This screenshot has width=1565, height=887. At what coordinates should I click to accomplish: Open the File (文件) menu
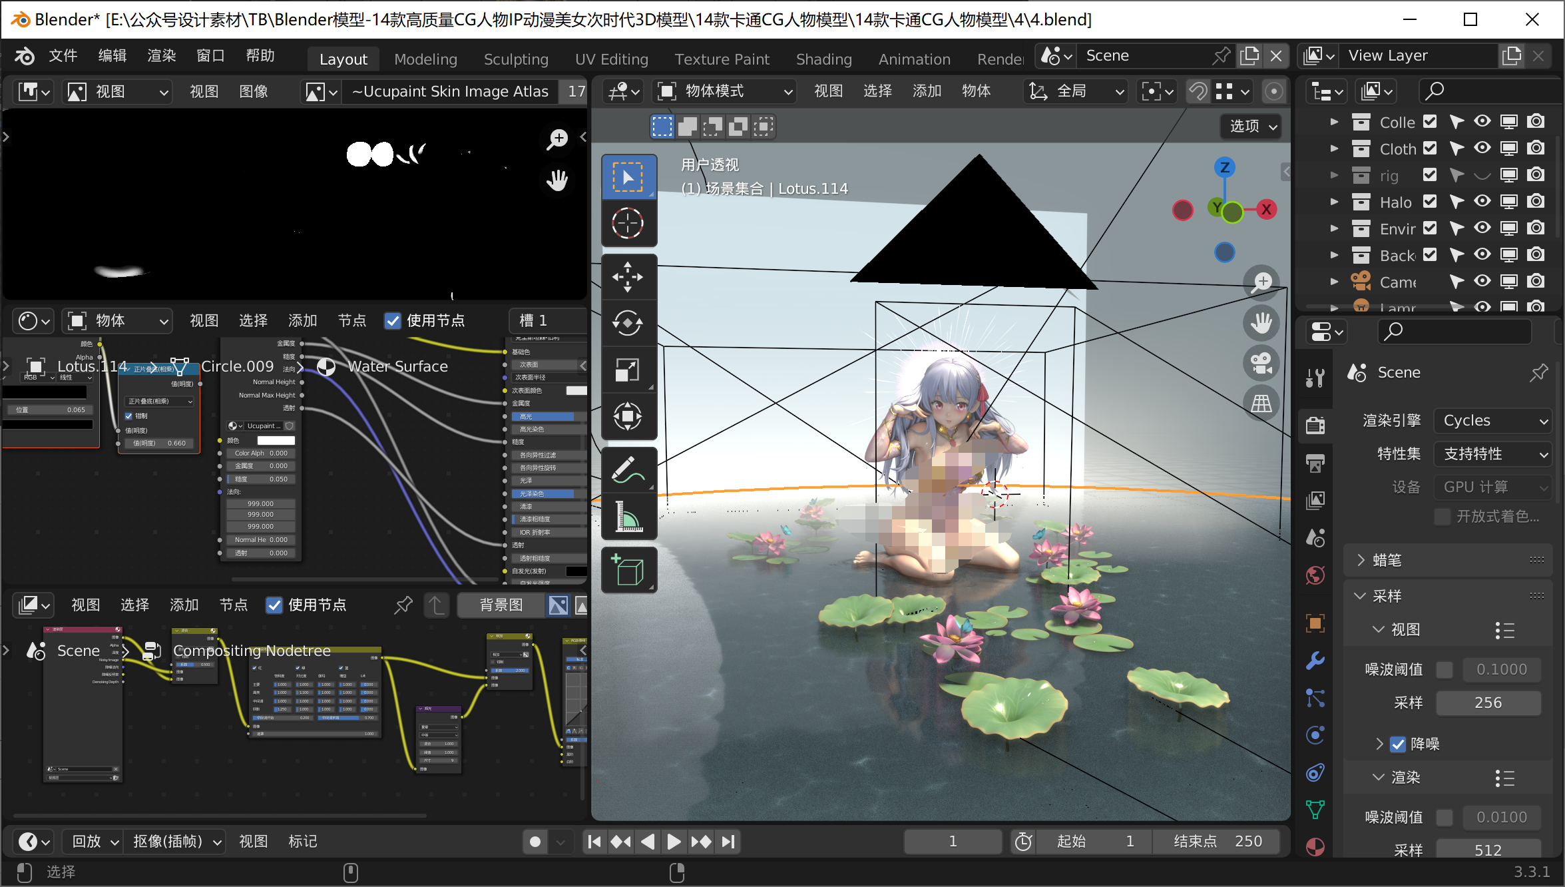[63, 56]
